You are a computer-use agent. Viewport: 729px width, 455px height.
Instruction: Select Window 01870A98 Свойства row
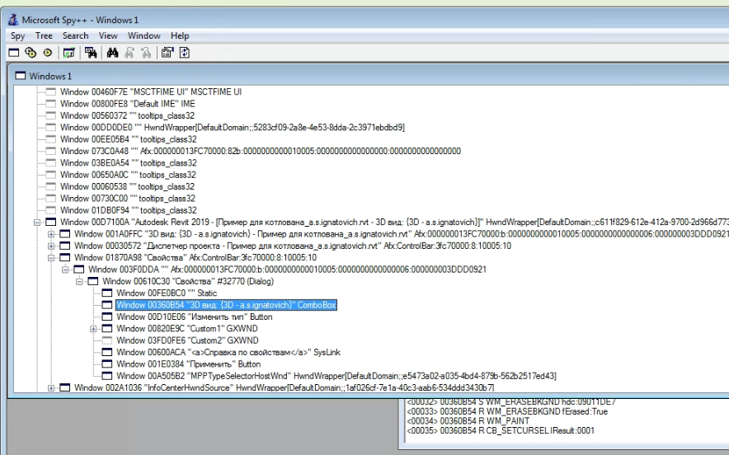coord(195,258)
